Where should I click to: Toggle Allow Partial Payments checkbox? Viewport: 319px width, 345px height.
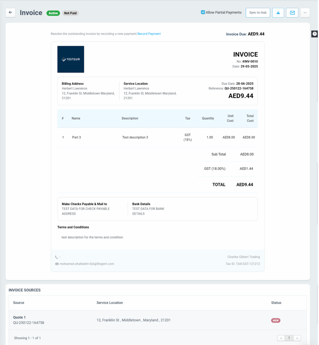203,12
